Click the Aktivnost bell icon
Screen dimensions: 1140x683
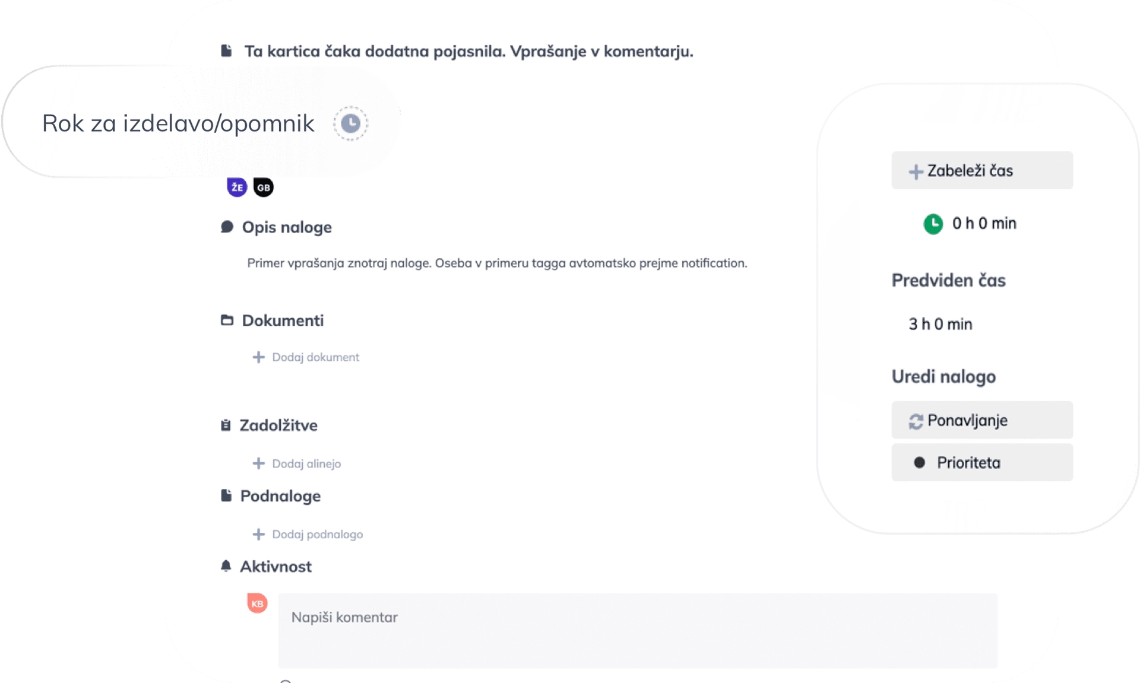[x=226, y=566]
